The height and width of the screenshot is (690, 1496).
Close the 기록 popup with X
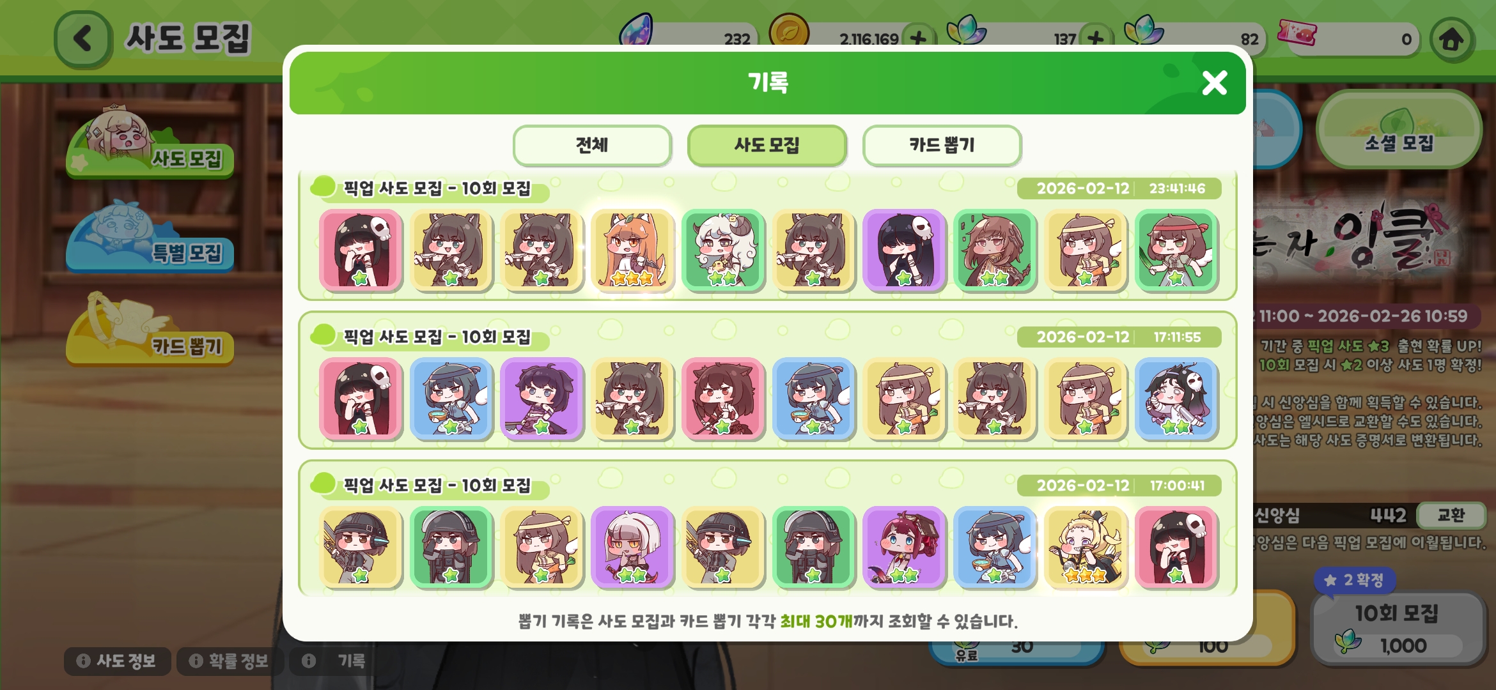click(x=1214, y=83)
